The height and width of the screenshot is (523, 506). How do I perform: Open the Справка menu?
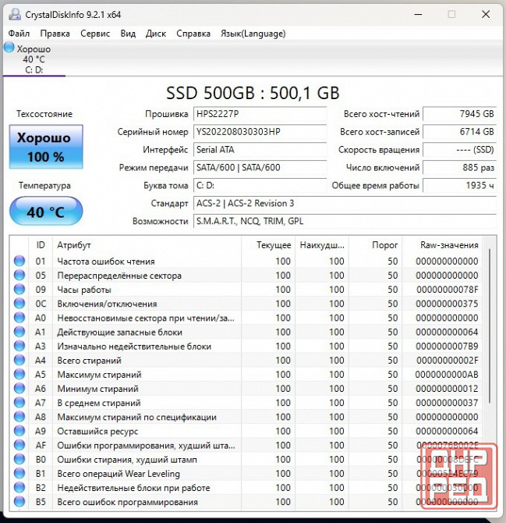[x=193, y=34]
